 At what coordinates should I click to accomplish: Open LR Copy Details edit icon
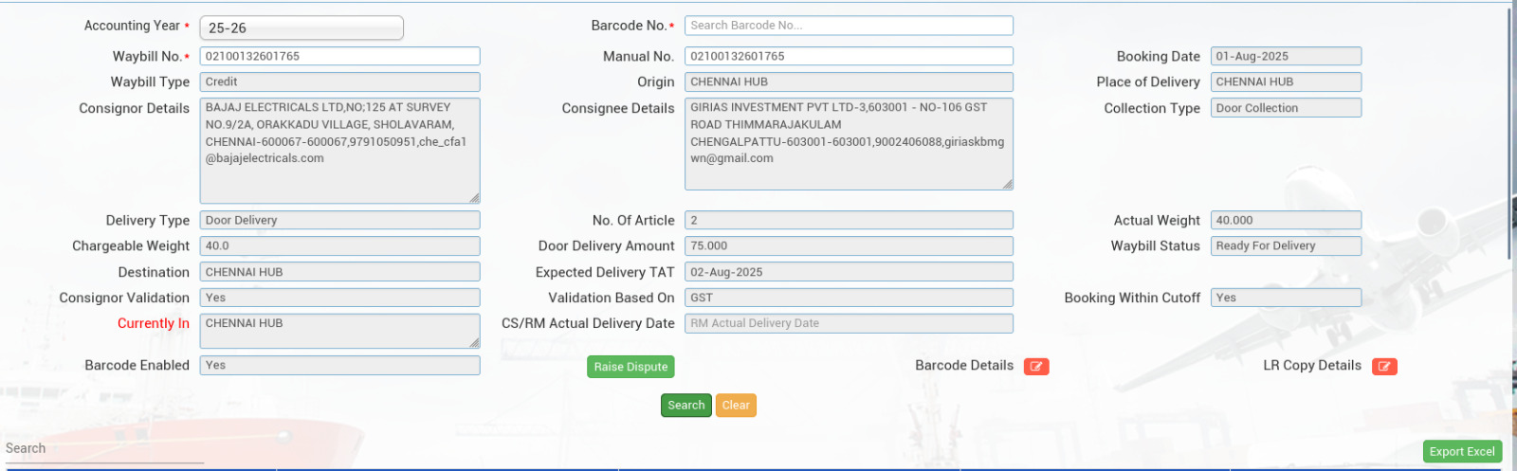(x=1384, y=367)
